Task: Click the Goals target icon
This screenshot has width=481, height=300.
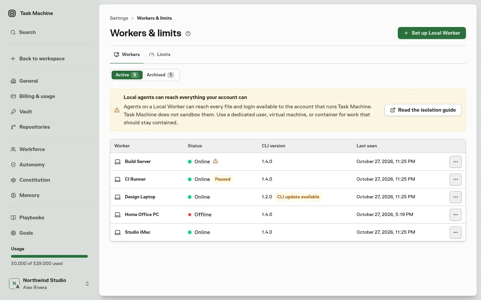Action: click(x=13, y=233)
